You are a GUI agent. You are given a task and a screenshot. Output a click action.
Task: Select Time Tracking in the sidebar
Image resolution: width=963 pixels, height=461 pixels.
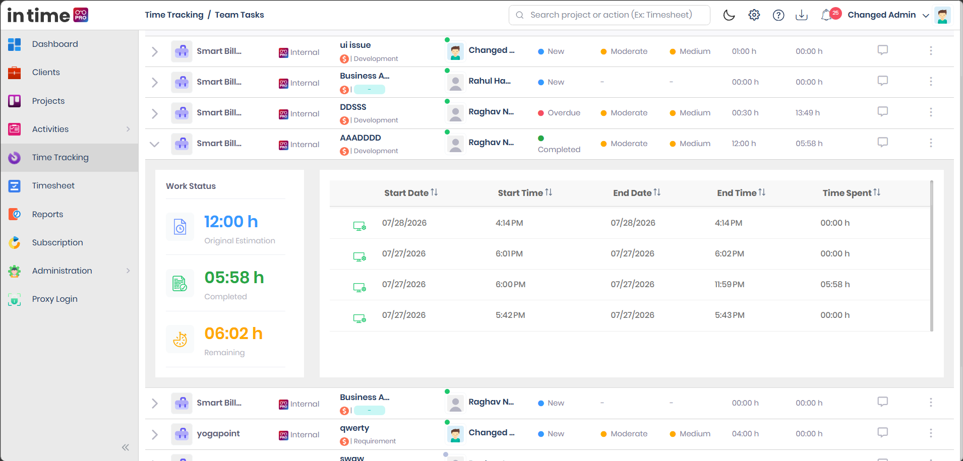tap(70, 158)
